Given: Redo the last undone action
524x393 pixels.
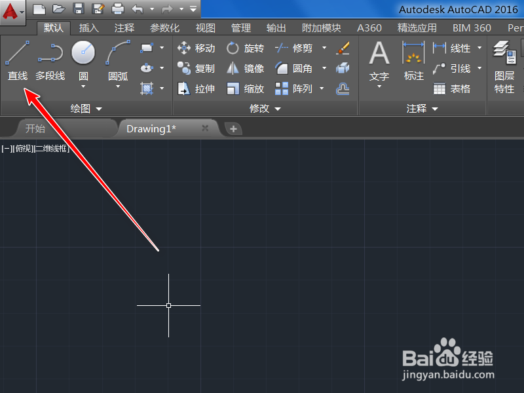Looking at the screenshot, I should [x=167, y=9].
